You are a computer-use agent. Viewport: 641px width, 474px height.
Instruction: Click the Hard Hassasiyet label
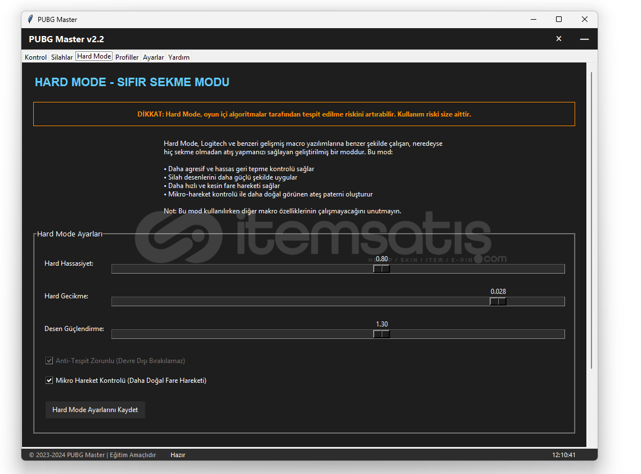pos(69,263)
